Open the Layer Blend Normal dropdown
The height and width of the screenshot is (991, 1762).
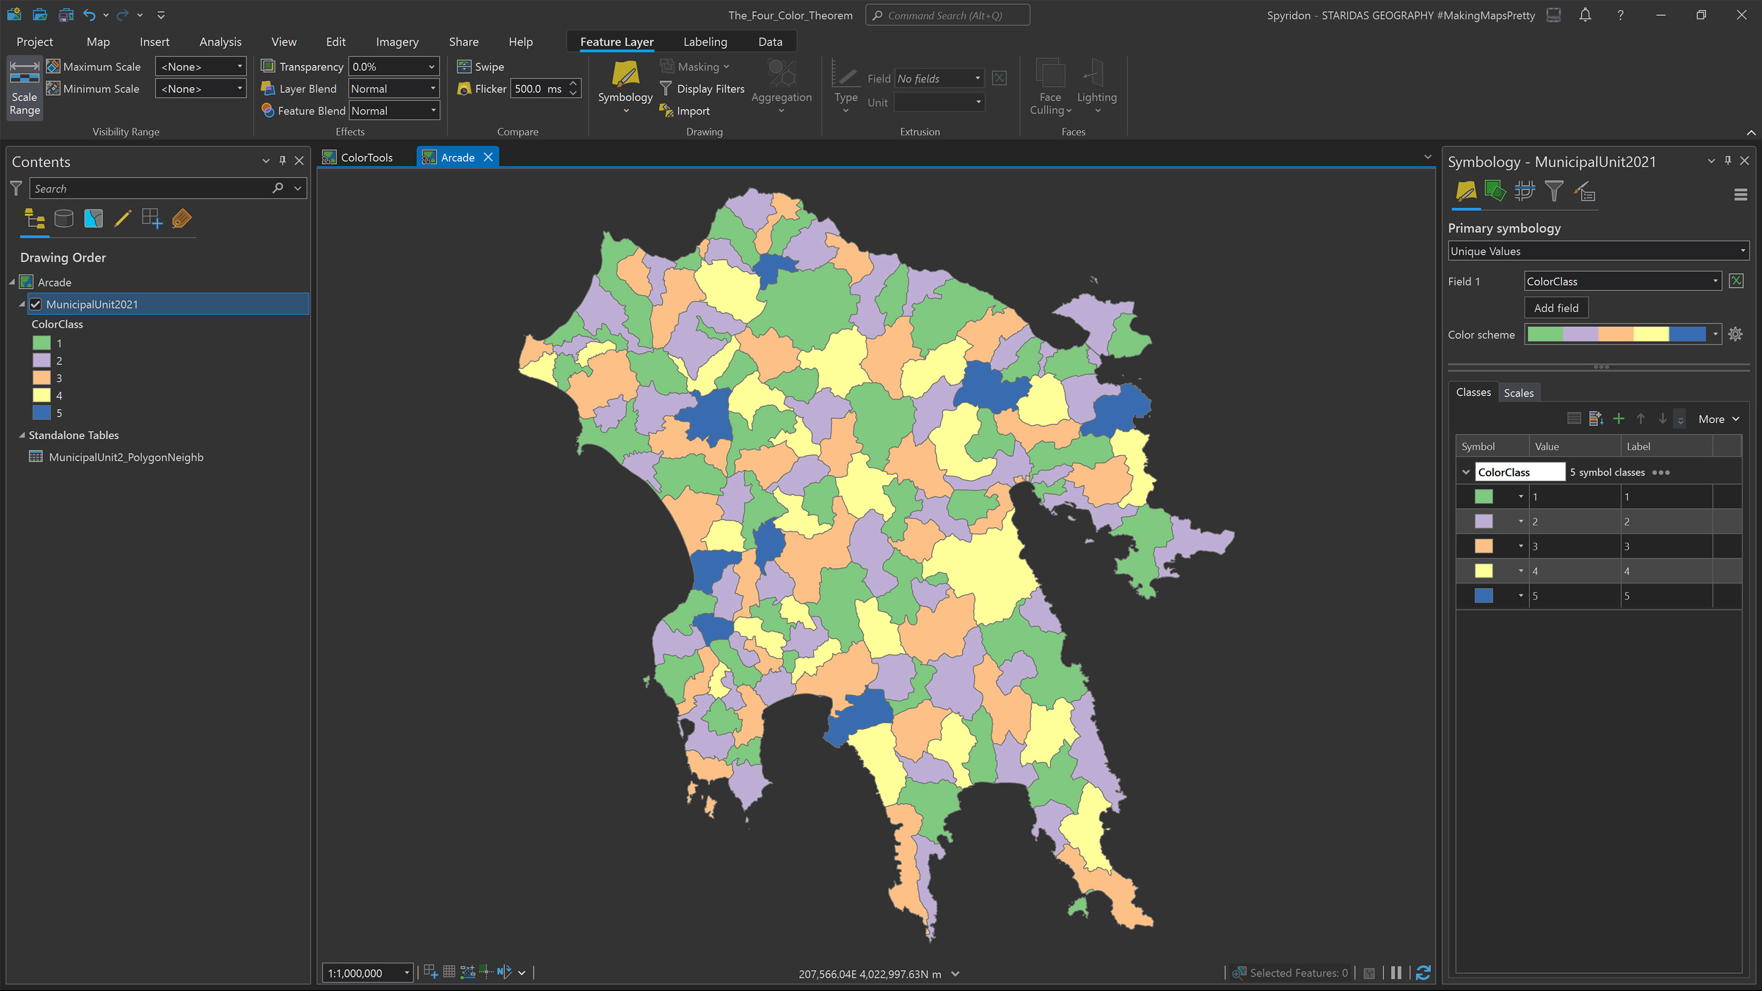tap(433, 88)
